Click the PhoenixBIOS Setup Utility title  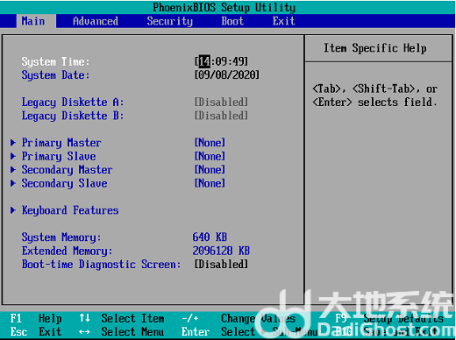tap(224, 7)
